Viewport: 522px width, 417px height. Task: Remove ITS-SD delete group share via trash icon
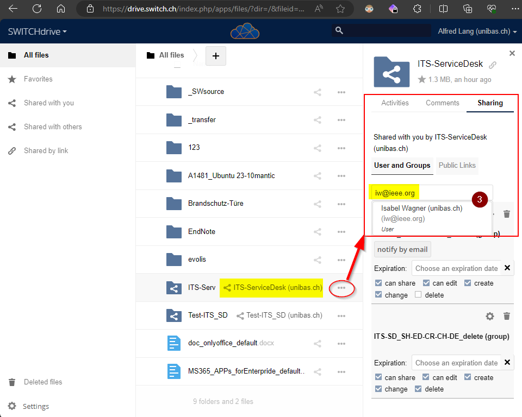pos(507,316)
